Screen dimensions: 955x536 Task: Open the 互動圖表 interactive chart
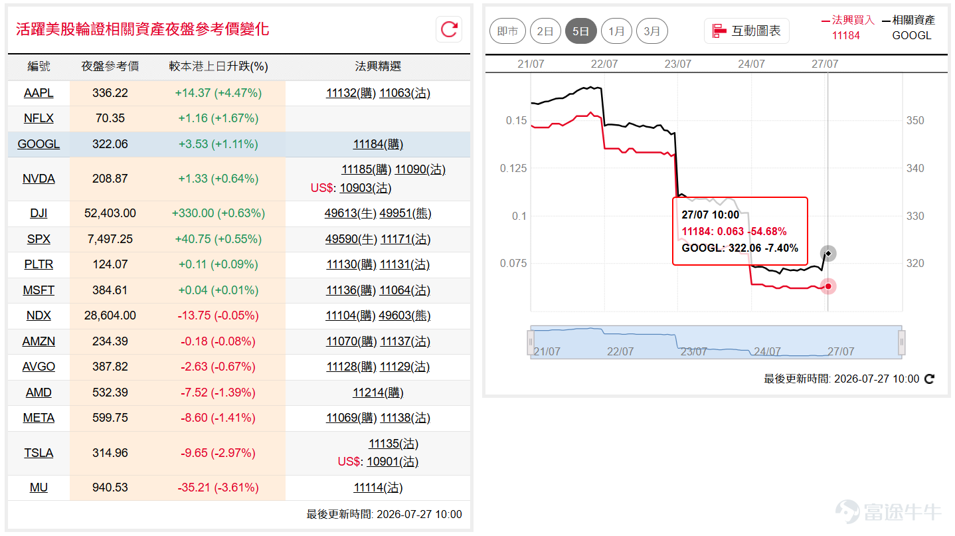coord(746,31)
